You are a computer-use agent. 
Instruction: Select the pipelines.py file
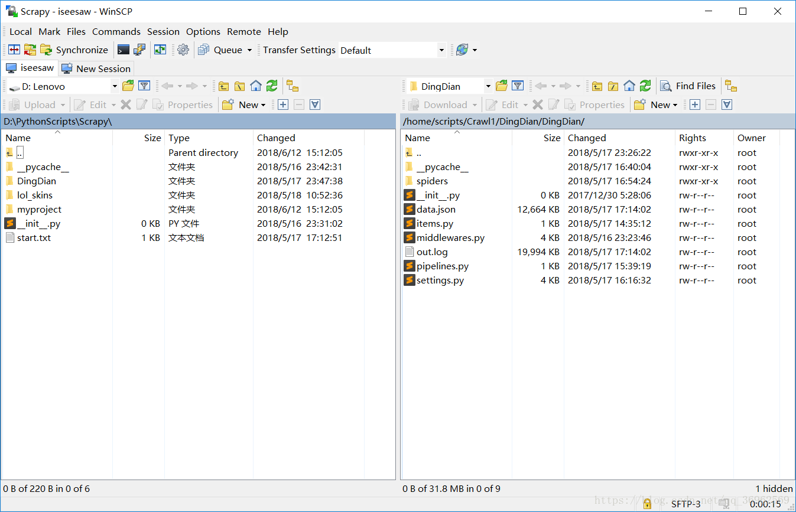click(443, 266)
